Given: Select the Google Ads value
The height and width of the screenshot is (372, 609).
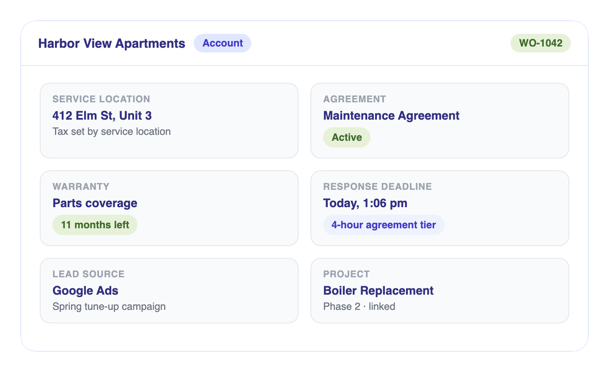Looking at the screenshot, I should (x=85, y=290).
